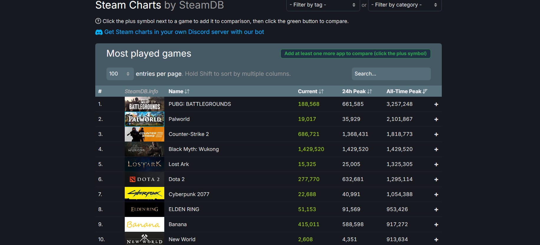The width and height of the screenshot is (540, 245).
Task: Open the Filter by category dropdown
Action: (405, 5)
